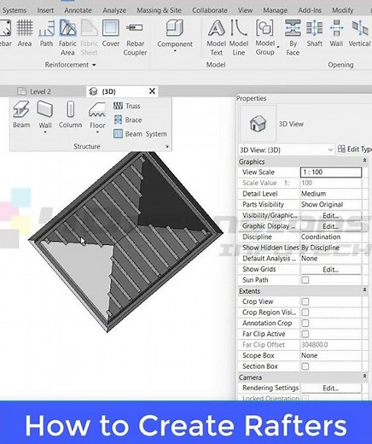372x444 pixels.
Task: Select the Shaft opening tool
Action: [x=314, y=33]
